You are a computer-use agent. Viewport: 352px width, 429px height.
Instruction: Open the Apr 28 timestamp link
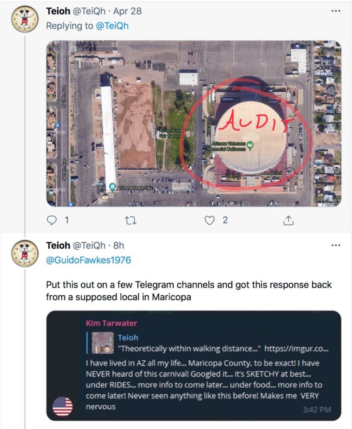pyautogui.click(x=127, y=11)
